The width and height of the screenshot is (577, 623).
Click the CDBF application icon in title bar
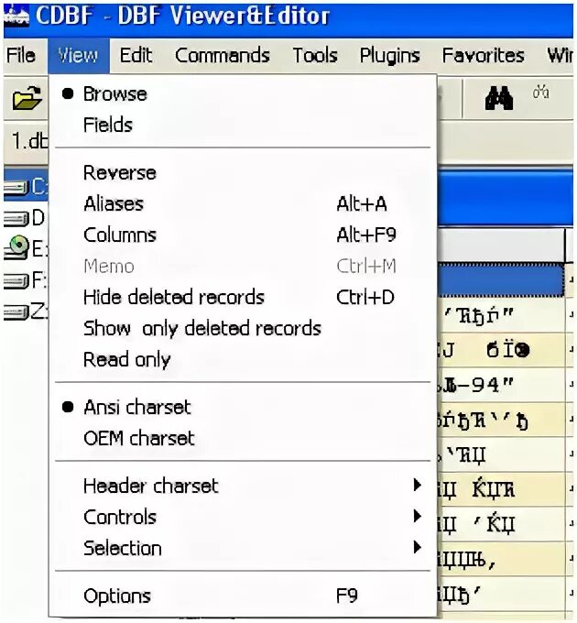coord(16,16)
